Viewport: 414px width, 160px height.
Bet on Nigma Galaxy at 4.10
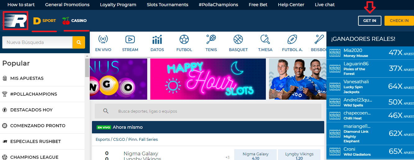255,155
